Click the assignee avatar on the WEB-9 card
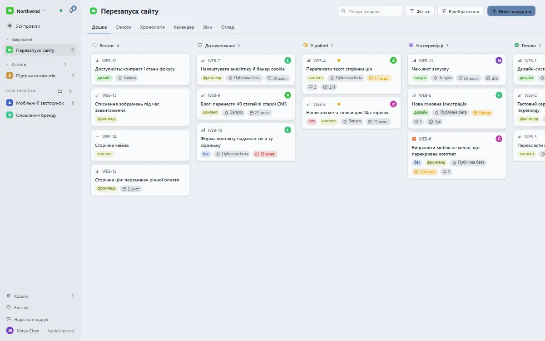Viewport: 545px width, 341px height. pos(287,95)
